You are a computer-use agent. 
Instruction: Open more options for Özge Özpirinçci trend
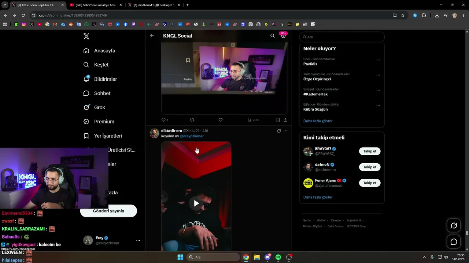coord(378,75)
